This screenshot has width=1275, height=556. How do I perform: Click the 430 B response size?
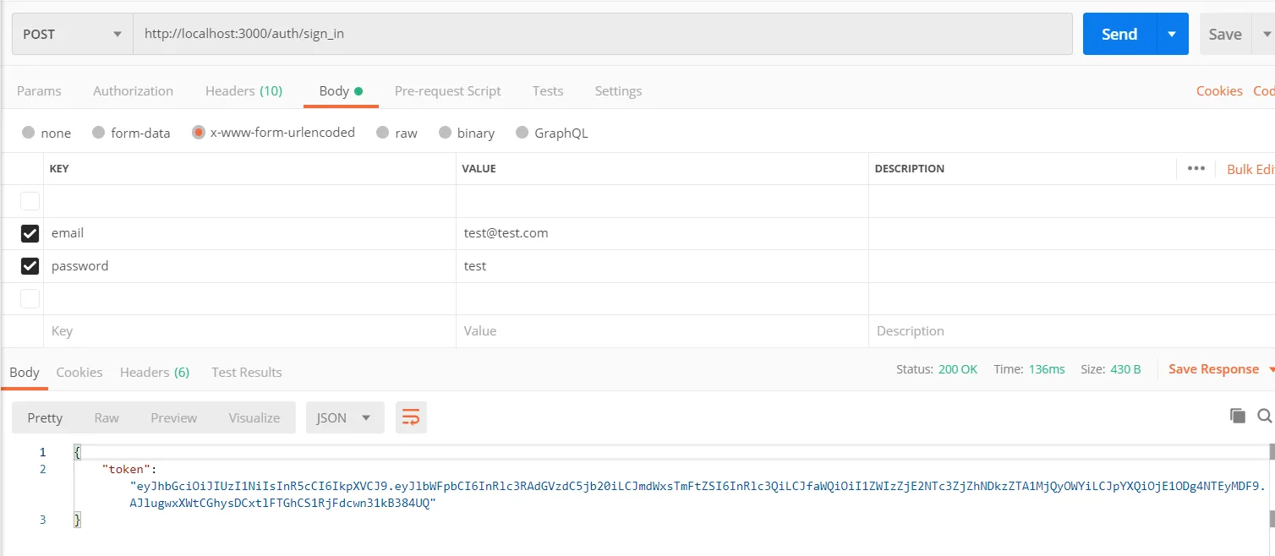(x=1125, y=369)
